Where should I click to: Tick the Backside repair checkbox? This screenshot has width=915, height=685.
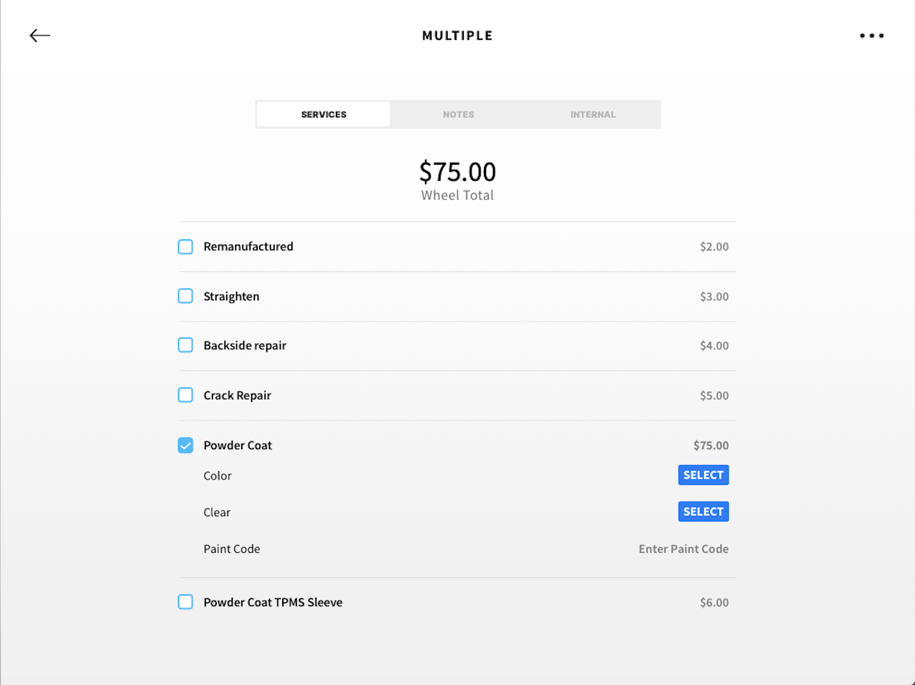[x=185, y=345]
